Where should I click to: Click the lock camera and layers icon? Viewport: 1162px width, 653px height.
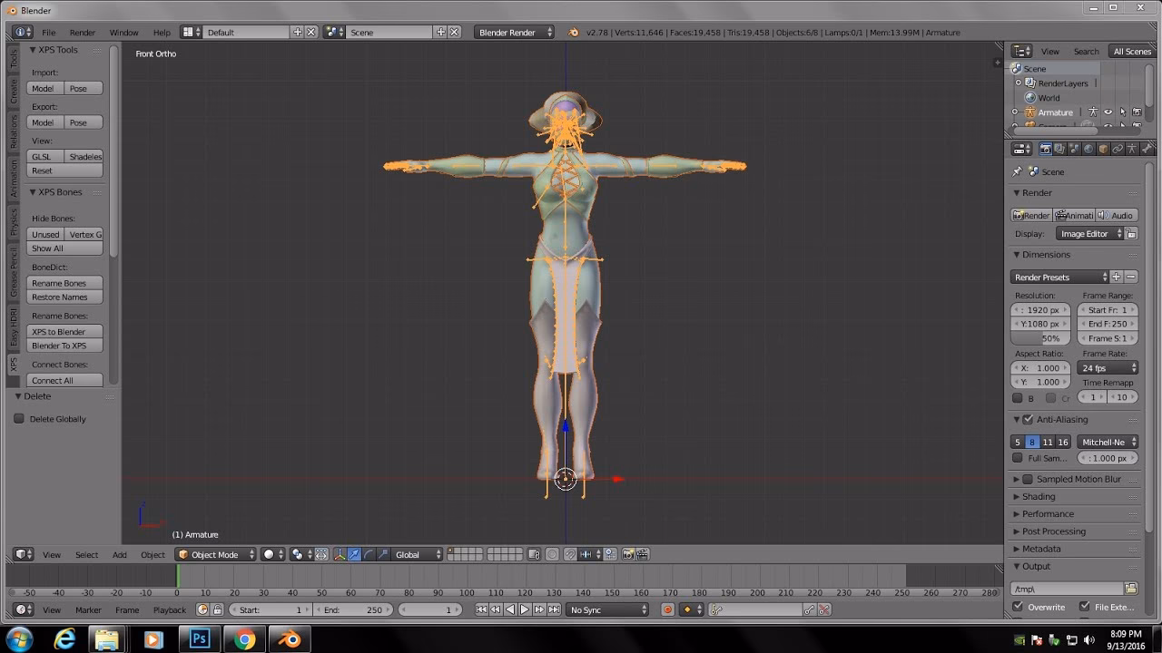(535, 554)
